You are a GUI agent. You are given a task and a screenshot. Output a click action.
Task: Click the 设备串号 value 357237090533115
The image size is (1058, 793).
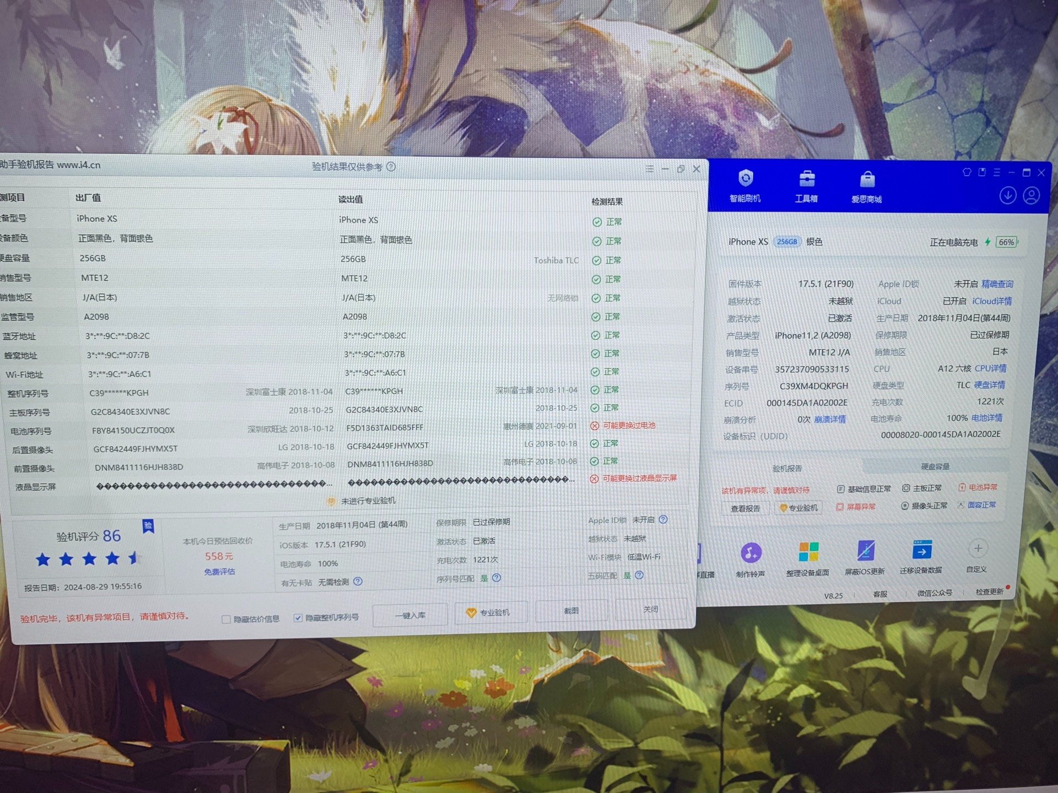pyautogui.click(x=812, y=370)
